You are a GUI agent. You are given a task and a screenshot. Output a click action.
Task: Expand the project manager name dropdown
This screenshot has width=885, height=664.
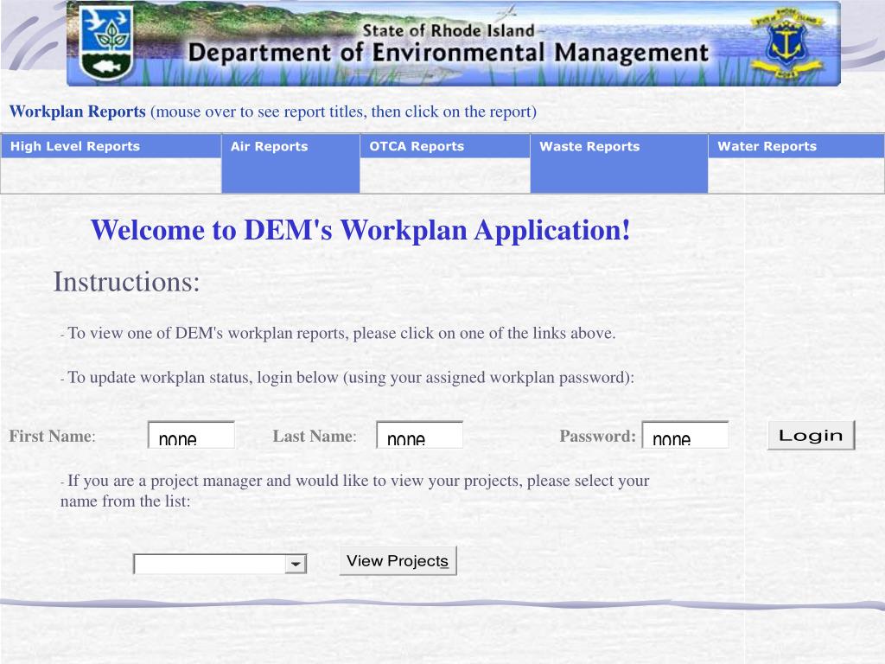click(296, 564)
